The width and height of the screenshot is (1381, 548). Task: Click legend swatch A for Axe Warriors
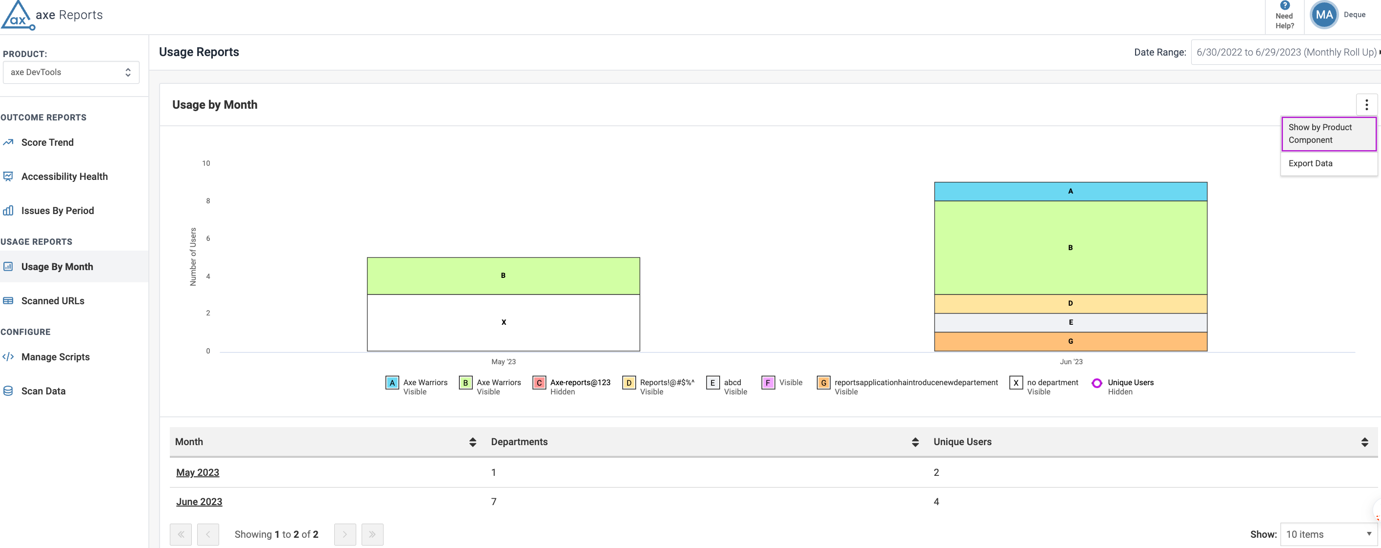(392, 383)
